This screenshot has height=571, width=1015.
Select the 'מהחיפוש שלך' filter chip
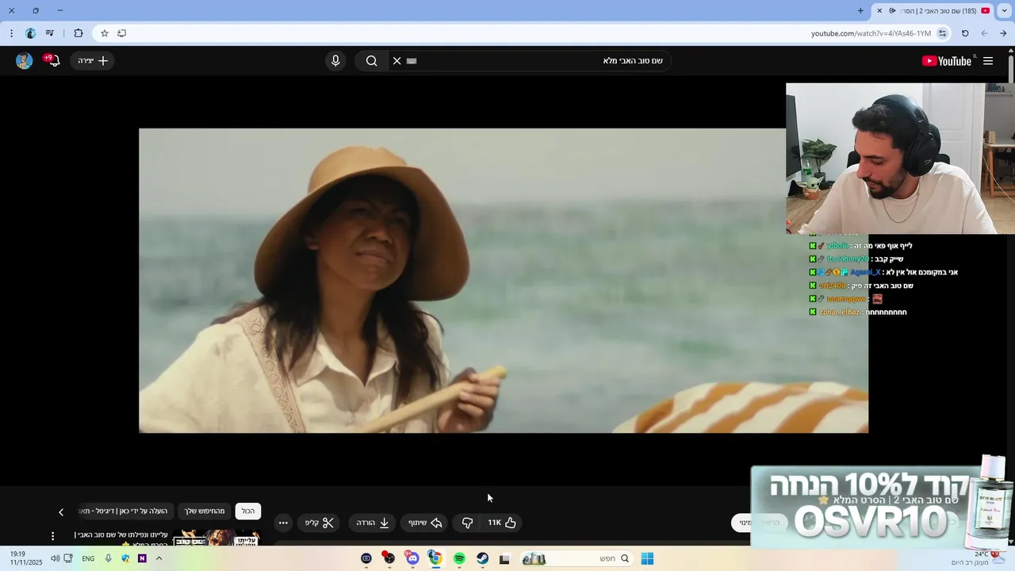205,512
